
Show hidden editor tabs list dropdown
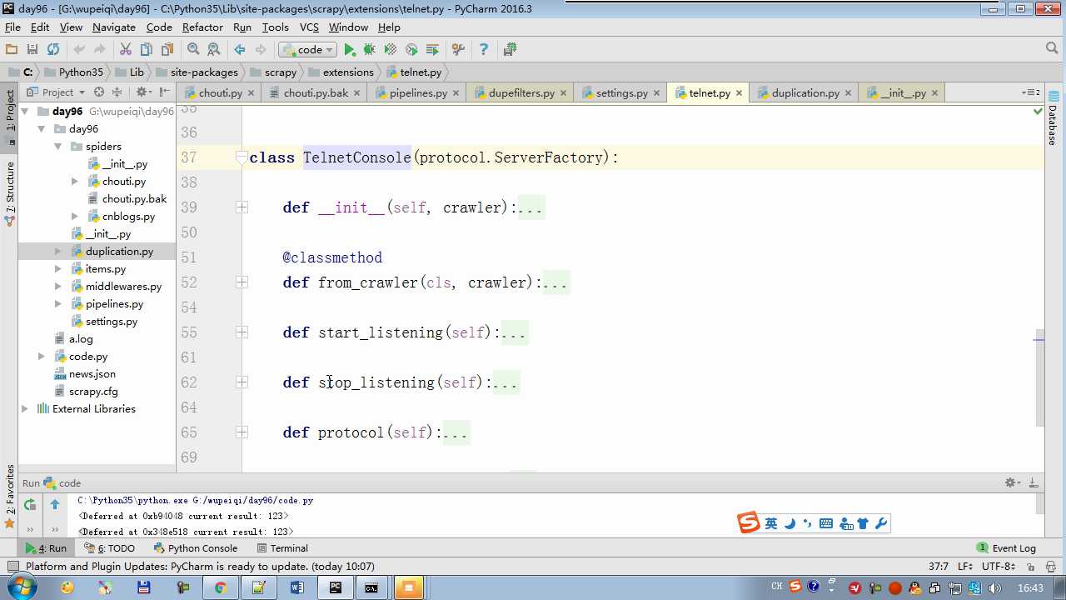(x=1030, y=92)
